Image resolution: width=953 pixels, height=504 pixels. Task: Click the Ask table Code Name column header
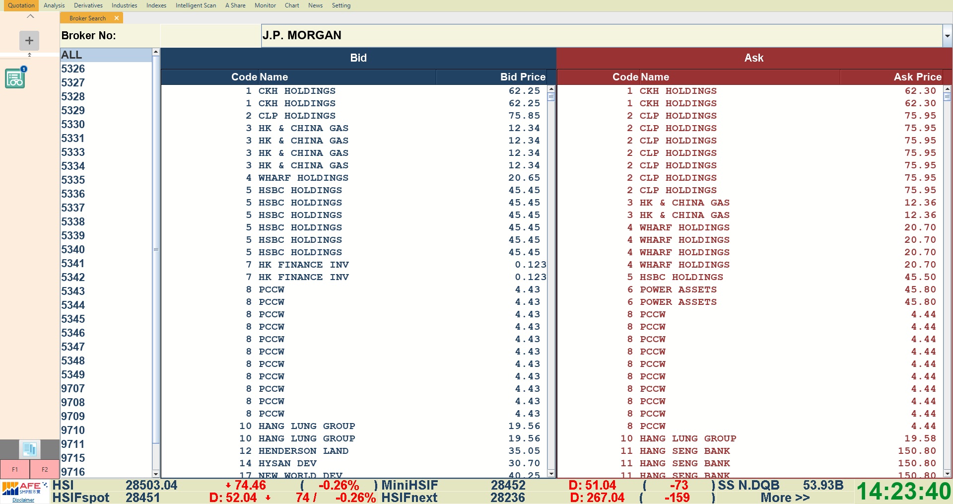pos(698,77)
